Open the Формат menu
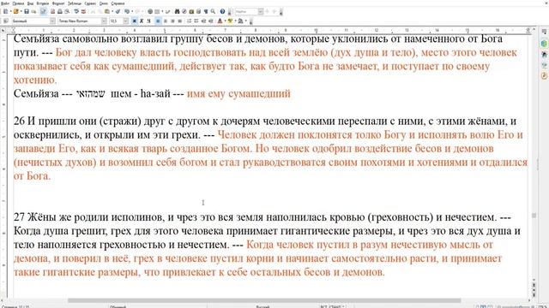The image size is (549, 308). coord(58,3)
